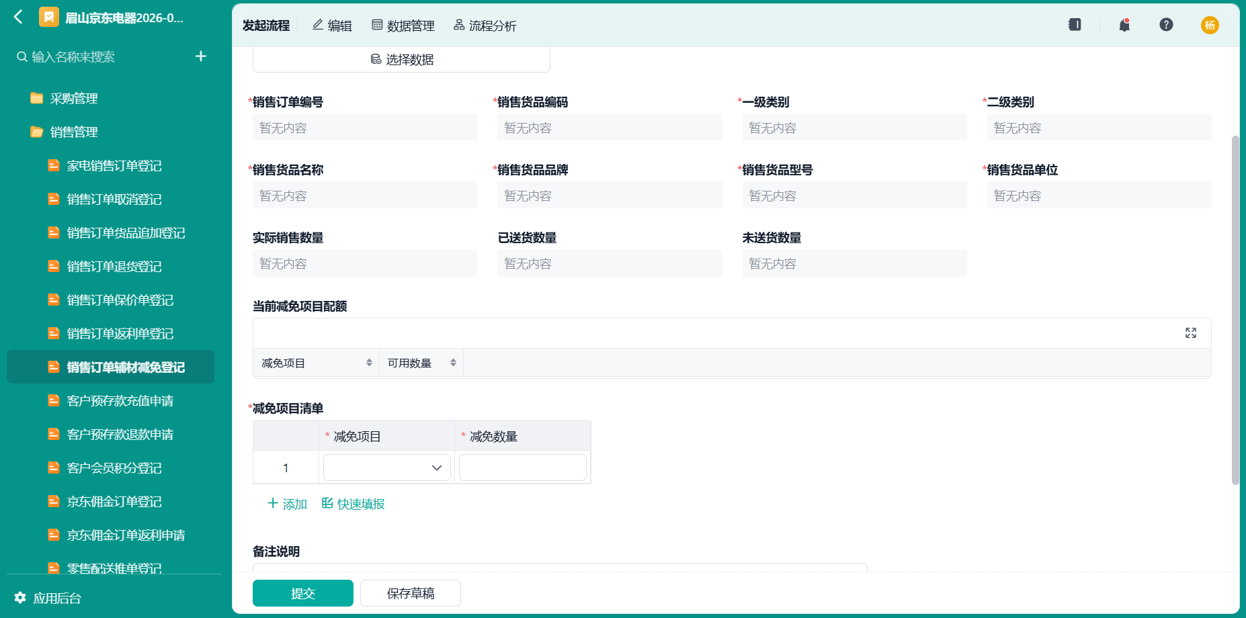Switch to 发起流程 tab

(266, 26)
